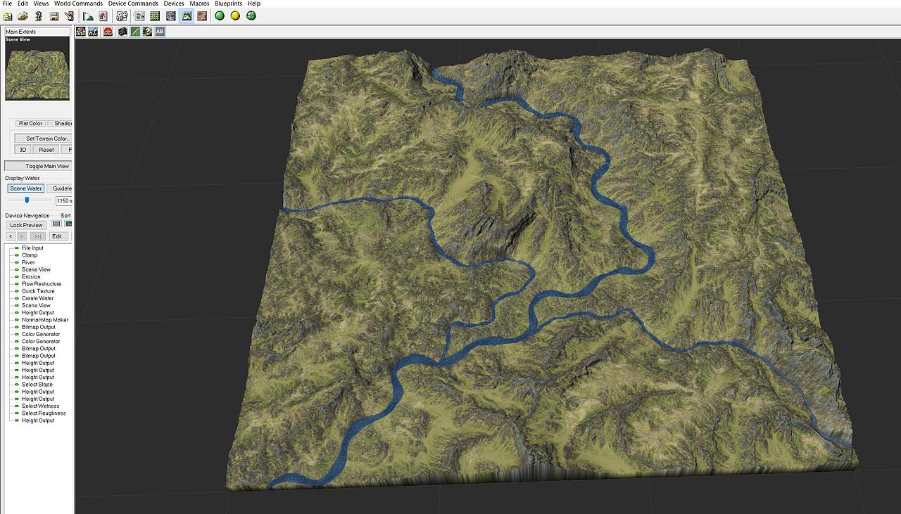The image size is (901, 514).
Task: Select the Create Water device
Action: point(37,298)
